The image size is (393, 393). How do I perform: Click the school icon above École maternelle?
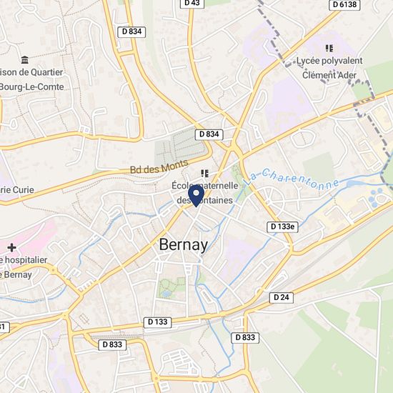(205, 174)
